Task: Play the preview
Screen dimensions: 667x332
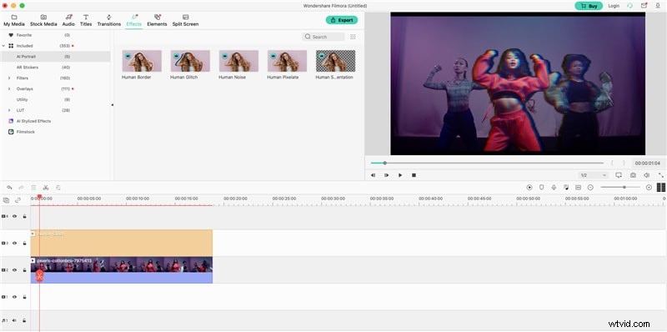Action: click(x=400, y=175)
